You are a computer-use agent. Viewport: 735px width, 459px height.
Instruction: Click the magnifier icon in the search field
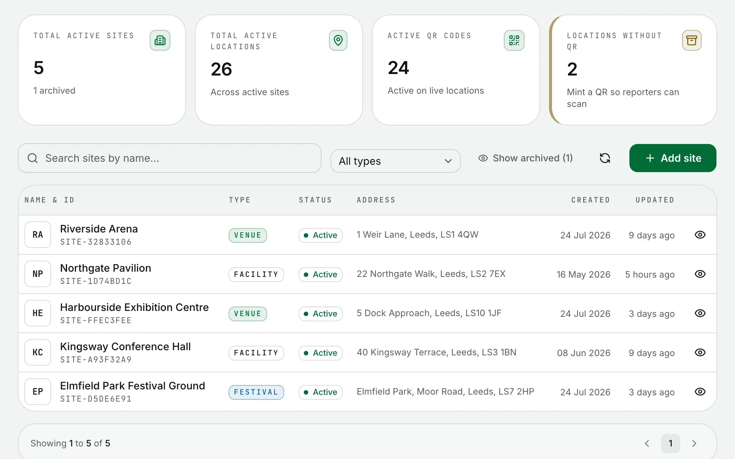(33, 158)
